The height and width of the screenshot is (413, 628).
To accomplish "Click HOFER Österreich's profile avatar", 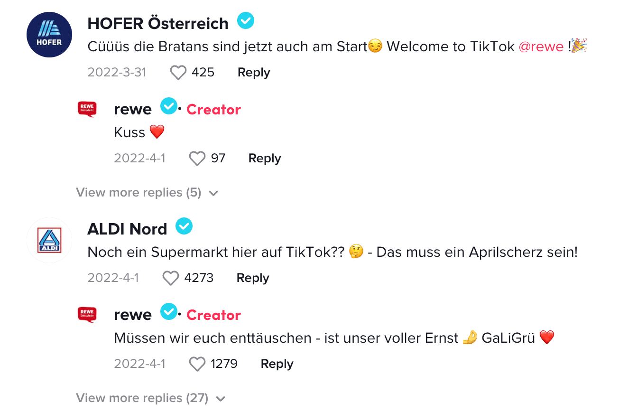I will (49, 34).
